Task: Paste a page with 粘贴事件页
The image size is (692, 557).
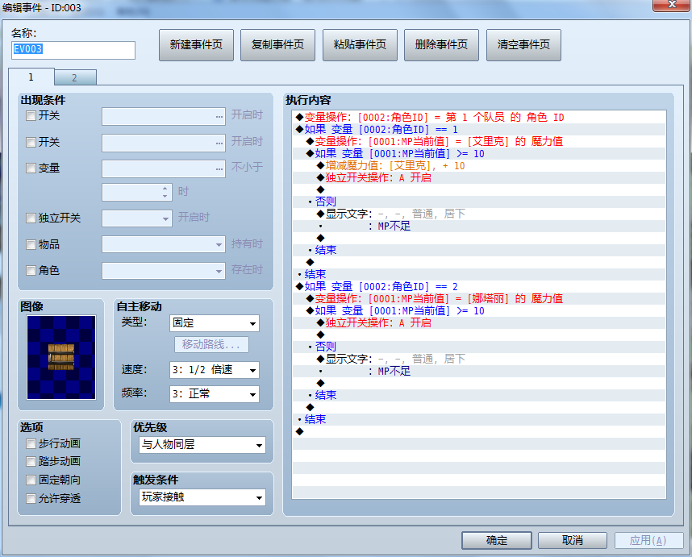Action: [x=360, y=45]
